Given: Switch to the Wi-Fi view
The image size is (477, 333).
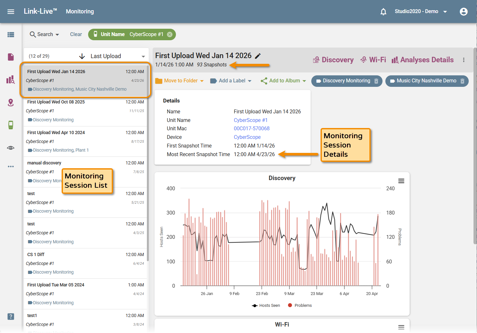Looking at the screenshot, I should 373,60.
